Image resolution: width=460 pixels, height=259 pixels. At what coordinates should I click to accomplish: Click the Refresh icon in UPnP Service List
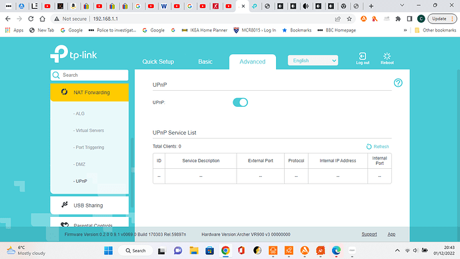pyautogui.click(x=369, y=147)
